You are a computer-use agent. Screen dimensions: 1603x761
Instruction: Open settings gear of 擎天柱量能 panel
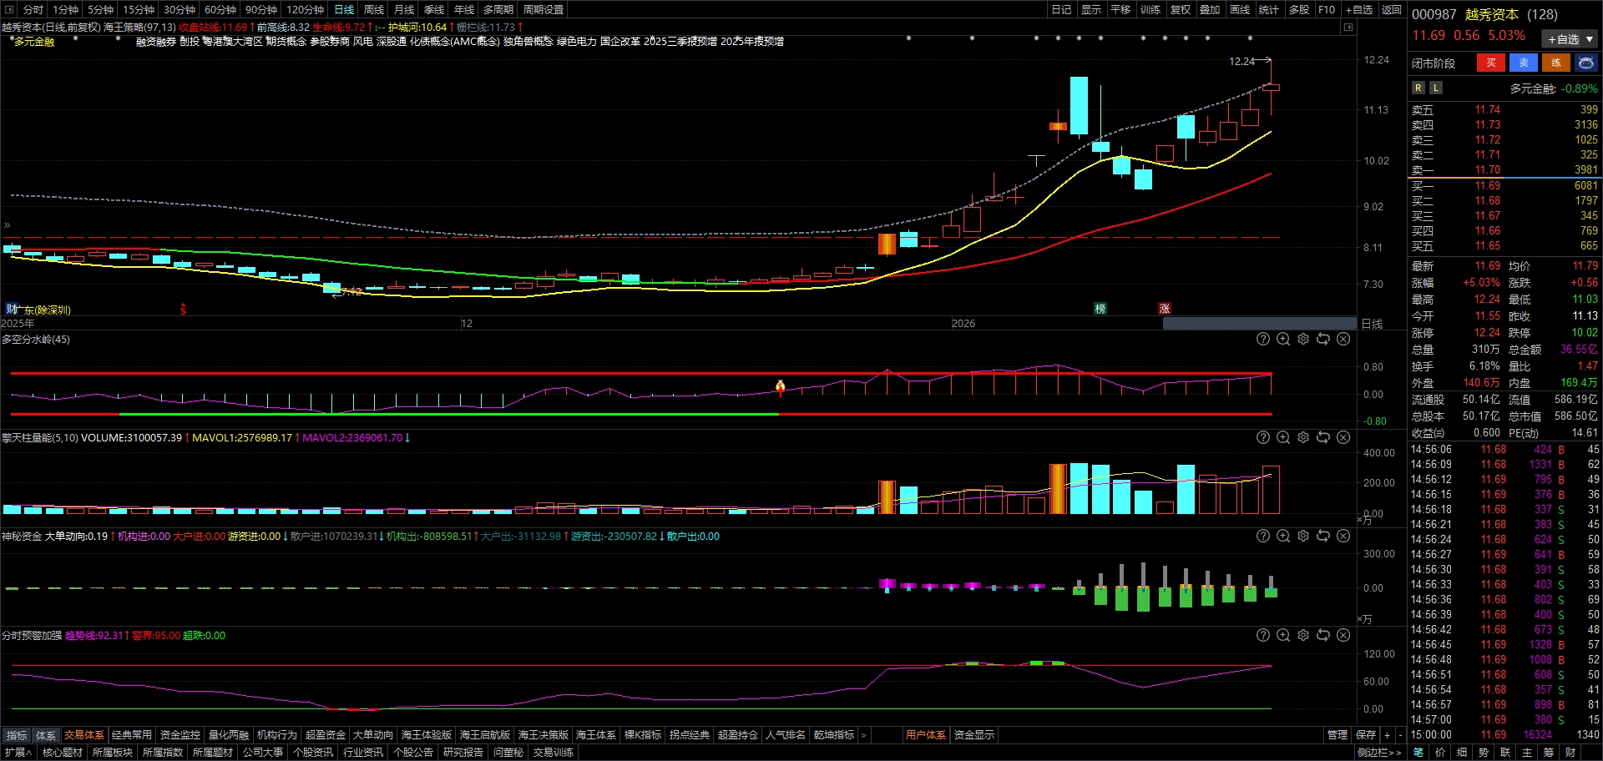(1303, 437)
